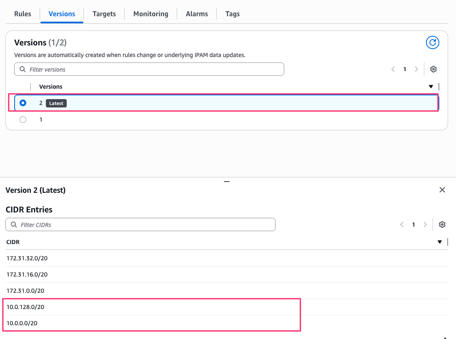Go to next page of Versions
The image size is (456, 339).
point(416,69)
